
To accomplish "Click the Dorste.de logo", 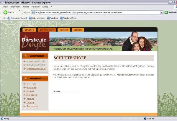I will tap(35, 41).
